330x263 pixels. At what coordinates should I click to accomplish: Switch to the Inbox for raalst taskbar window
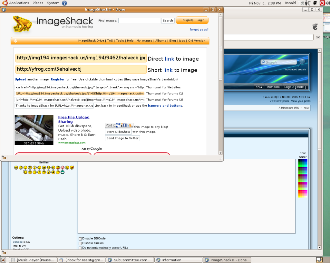pos(82,260)
